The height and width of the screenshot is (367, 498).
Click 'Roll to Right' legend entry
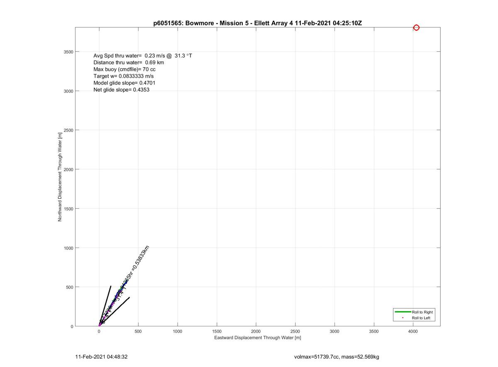pos(422,312)
